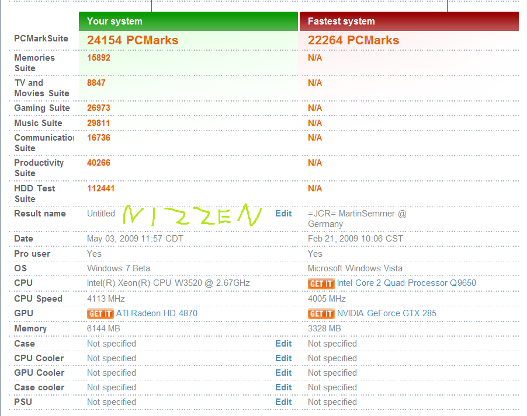Screen dimensions: 527x416
Task: Click the N/A value in the Gaming Suite row
Action: point(315,108)
